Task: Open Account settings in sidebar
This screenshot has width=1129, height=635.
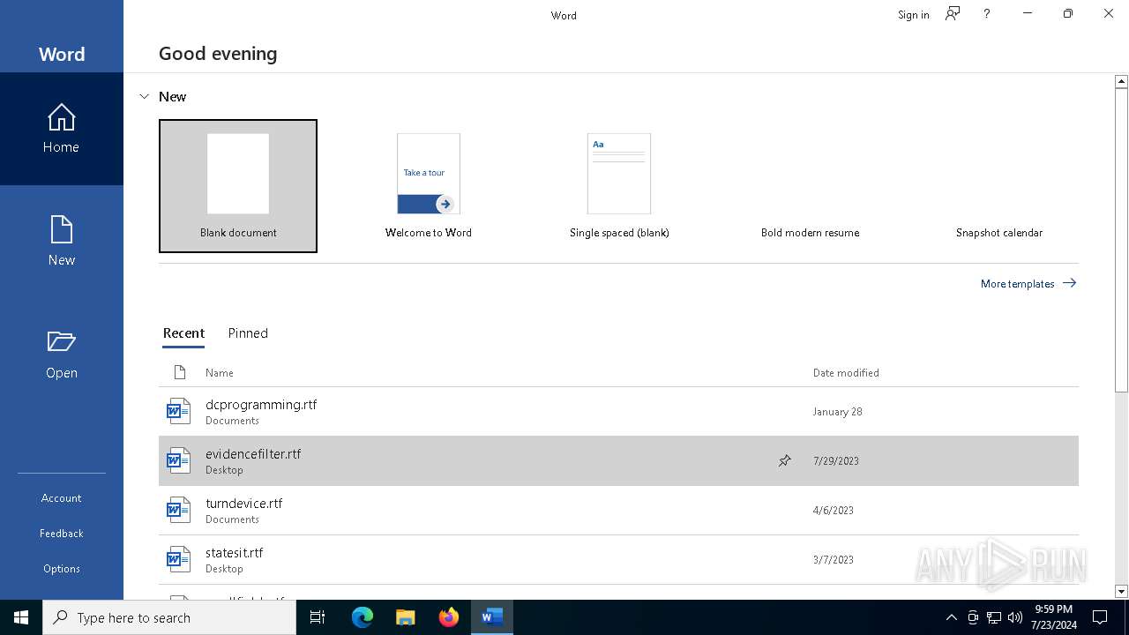Action: [x=62, y=498]
